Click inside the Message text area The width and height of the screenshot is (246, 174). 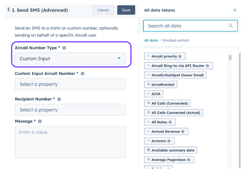tap(70, 141)
